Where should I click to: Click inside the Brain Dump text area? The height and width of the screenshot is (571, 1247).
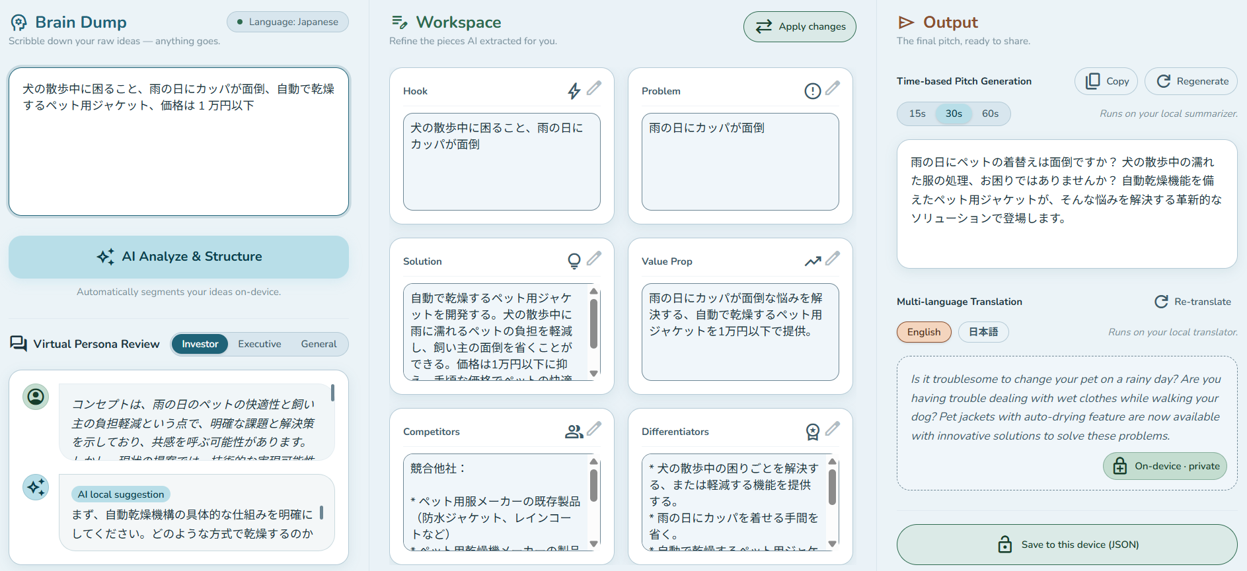click(178, 141)
